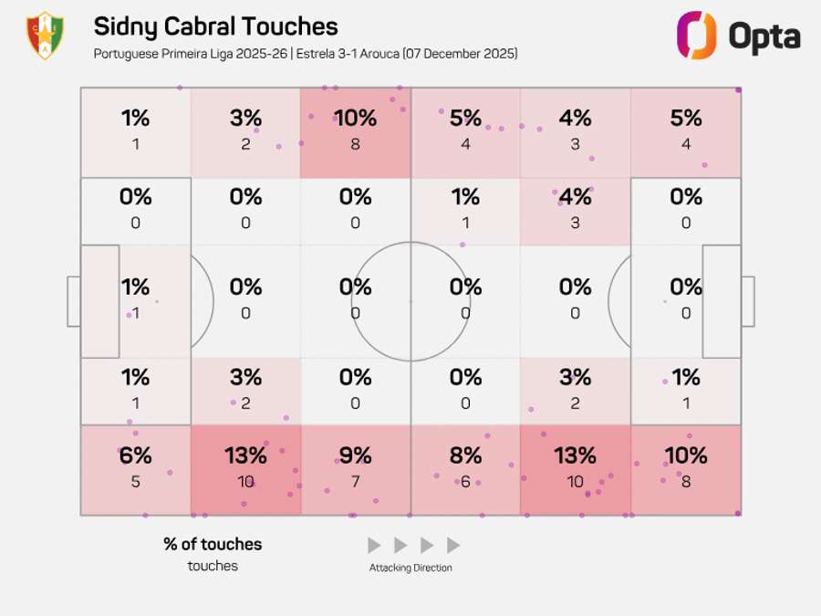The width and height of the screenshot is (821, 616).
Task: Click the Estrela 3-1 Arouca match subtitle
Action: point(306,54)
